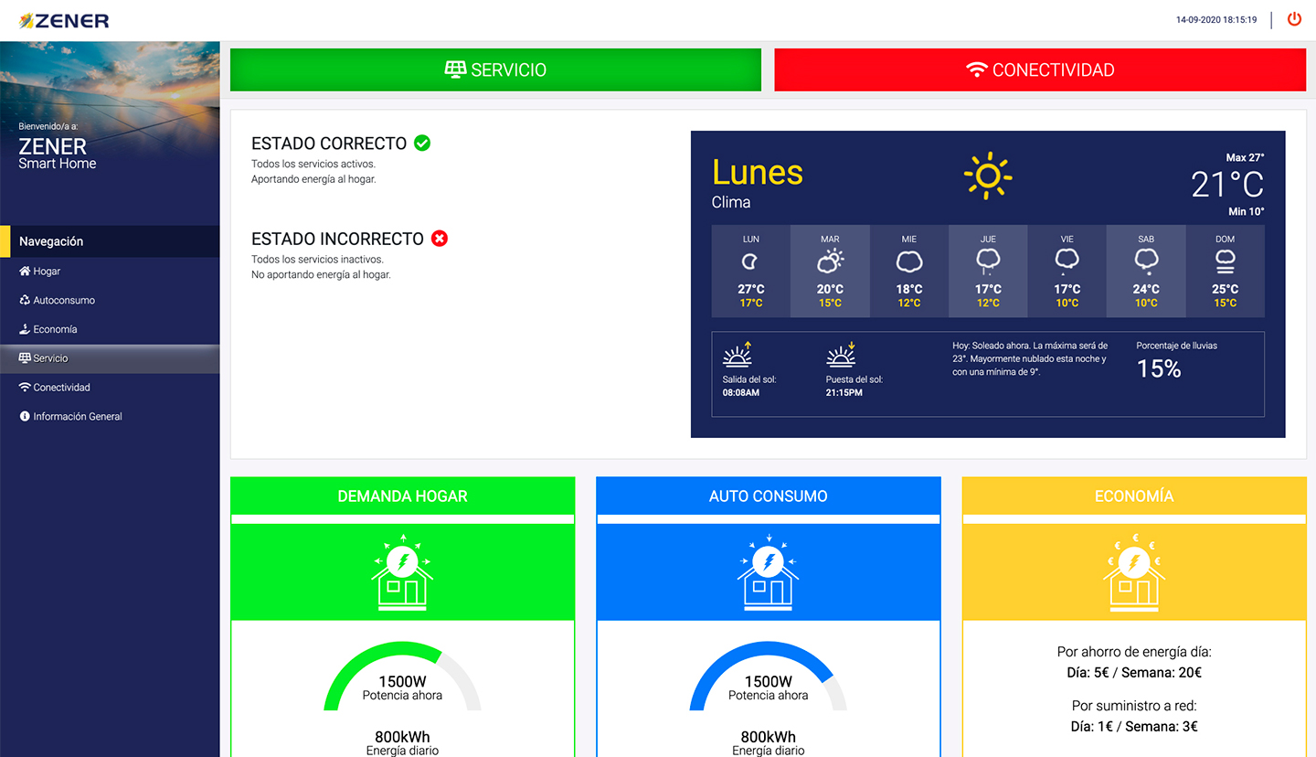Click the blue Auto Consumo power gauge
Viewport: 1316px width, 757px height.
coord(768,677)
